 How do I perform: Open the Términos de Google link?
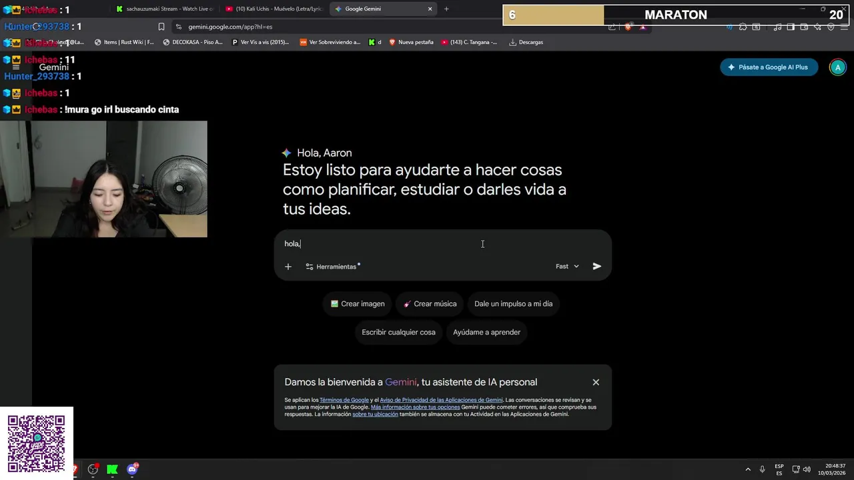point(344,400)
